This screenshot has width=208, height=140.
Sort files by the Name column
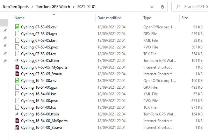pyautogui.click(x=20, y=18)
